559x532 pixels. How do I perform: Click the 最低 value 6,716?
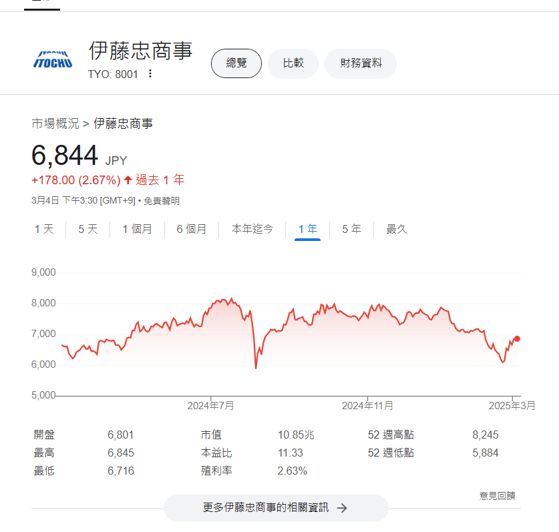click(x=121, y=471)
